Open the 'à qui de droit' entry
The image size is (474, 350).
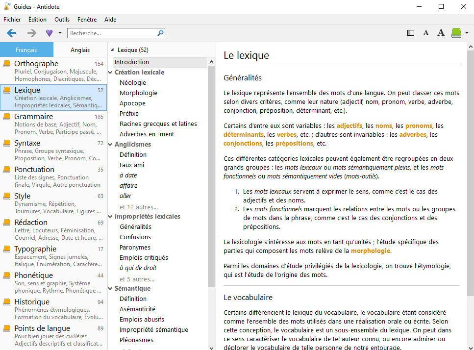pyautogui.click(x=138, y=268)
